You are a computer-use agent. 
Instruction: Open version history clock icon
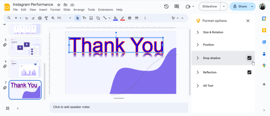click(x=166, y=7)
